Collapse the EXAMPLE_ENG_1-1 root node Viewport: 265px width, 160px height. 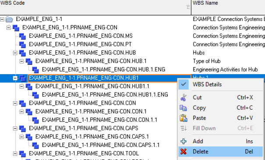(2, 19)
